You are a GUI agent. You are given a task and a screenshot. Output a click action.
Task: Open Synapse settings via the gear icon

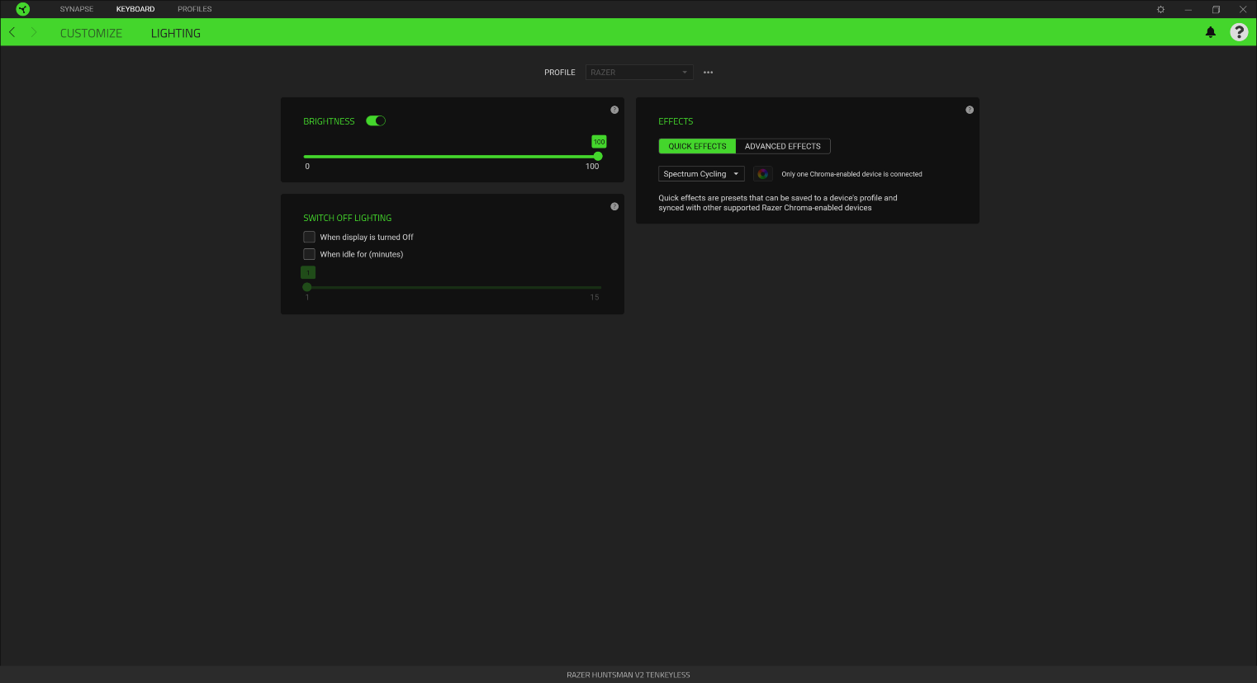(x=1160, y=9)
